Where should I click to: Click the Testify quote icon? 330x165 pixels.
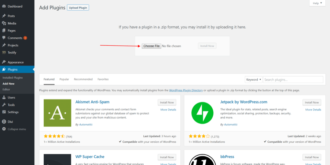(4, 52)
